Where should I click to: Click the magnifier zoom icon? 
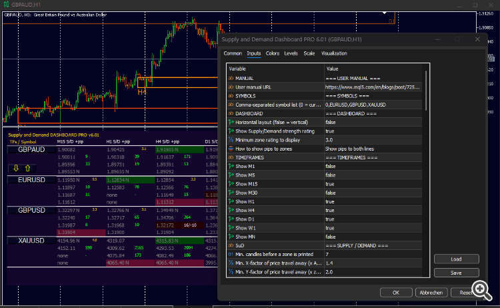481,290
